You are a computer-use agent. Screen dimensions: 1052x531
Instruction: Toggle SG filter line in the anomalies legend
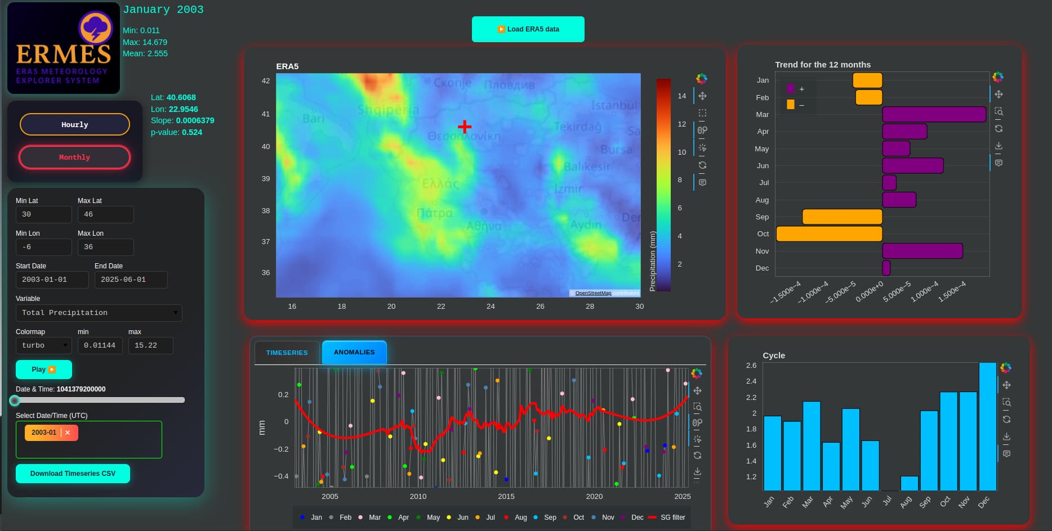[667, 517]
